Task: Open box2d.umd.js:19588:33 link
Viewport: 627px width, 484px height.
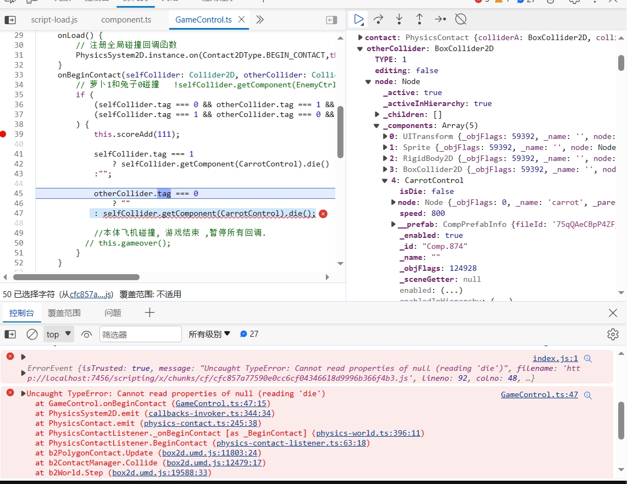Action: (x=159, y=473)
